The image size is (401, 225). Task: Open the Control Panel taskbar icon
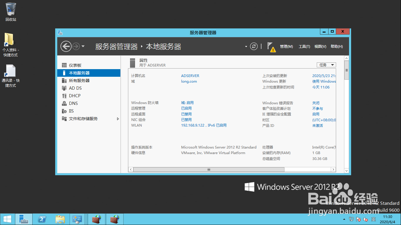click(78, 219)
